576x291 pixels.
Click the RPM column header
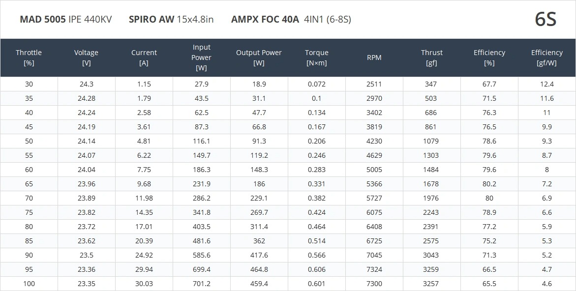[374, 58]
